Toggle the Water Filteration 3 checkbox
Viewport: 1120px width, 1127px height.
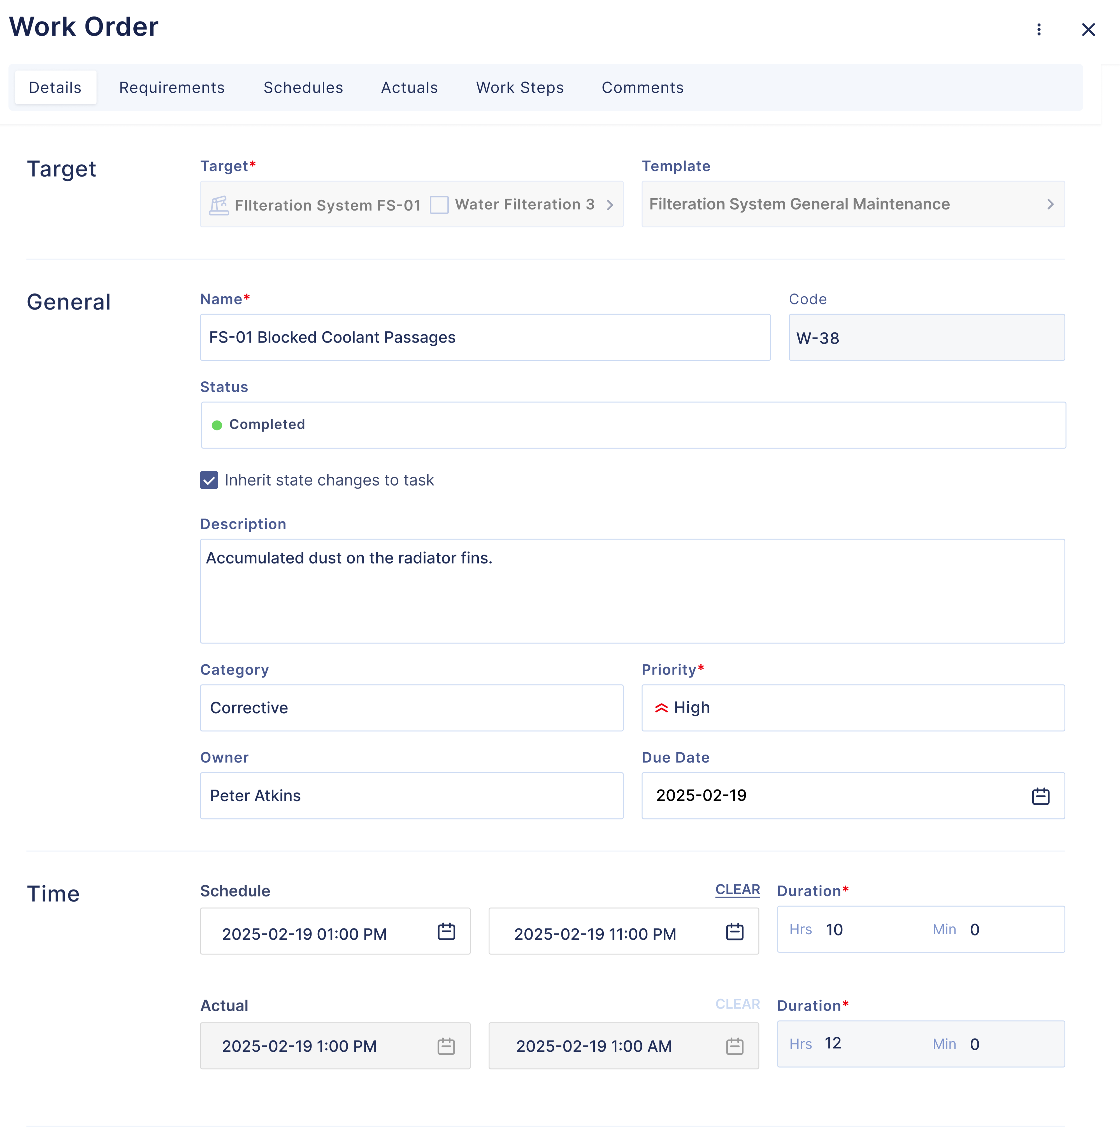[x=439, y=205]
